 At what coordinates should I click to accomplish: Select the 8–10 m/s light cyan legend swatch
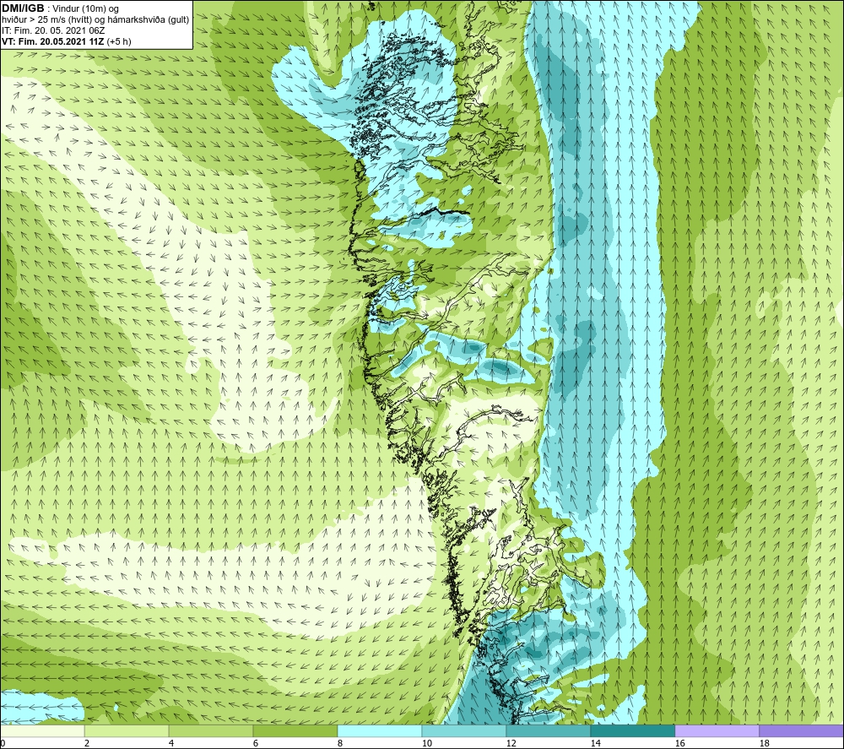[380, 730]
